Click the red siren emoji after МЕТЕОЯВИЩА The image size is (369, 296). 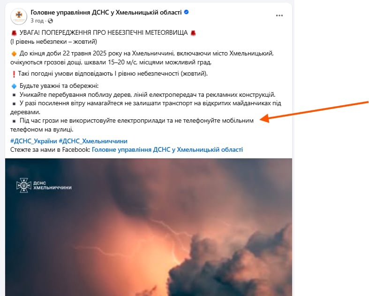[x=193, y=33]
